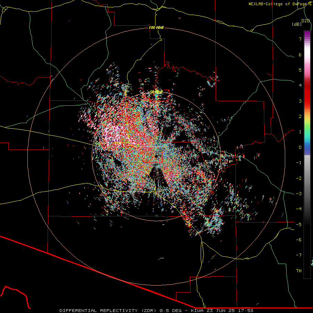The image size is (313, 313).
Task: Select the -3 value on color scale
Action: 299,194
